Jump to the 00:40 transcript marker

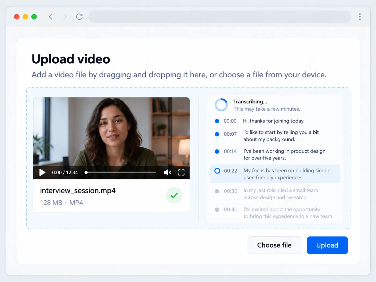(x=217, y=209)
